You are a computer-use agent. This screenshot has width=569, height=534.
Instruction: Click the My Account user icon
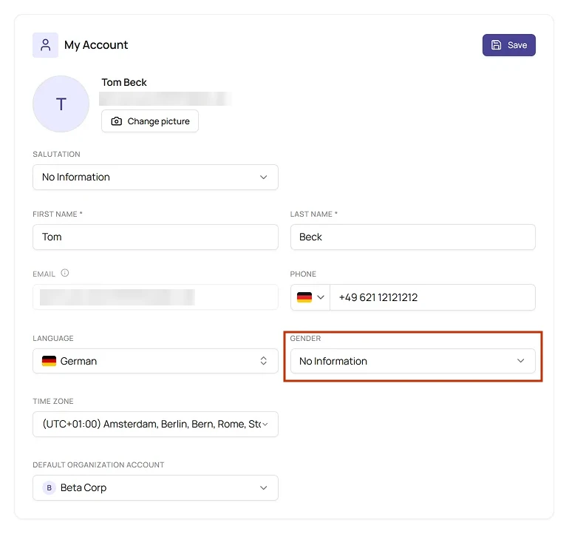[x=45, y=45]
